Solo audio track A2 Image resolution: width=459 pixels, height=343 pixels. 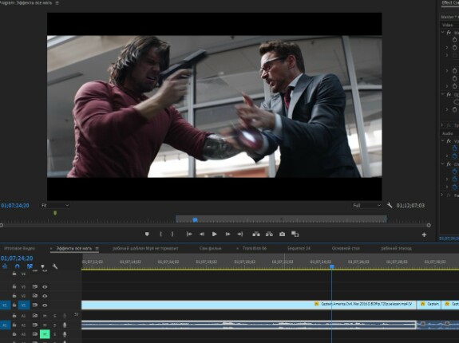tap(55, 325)
